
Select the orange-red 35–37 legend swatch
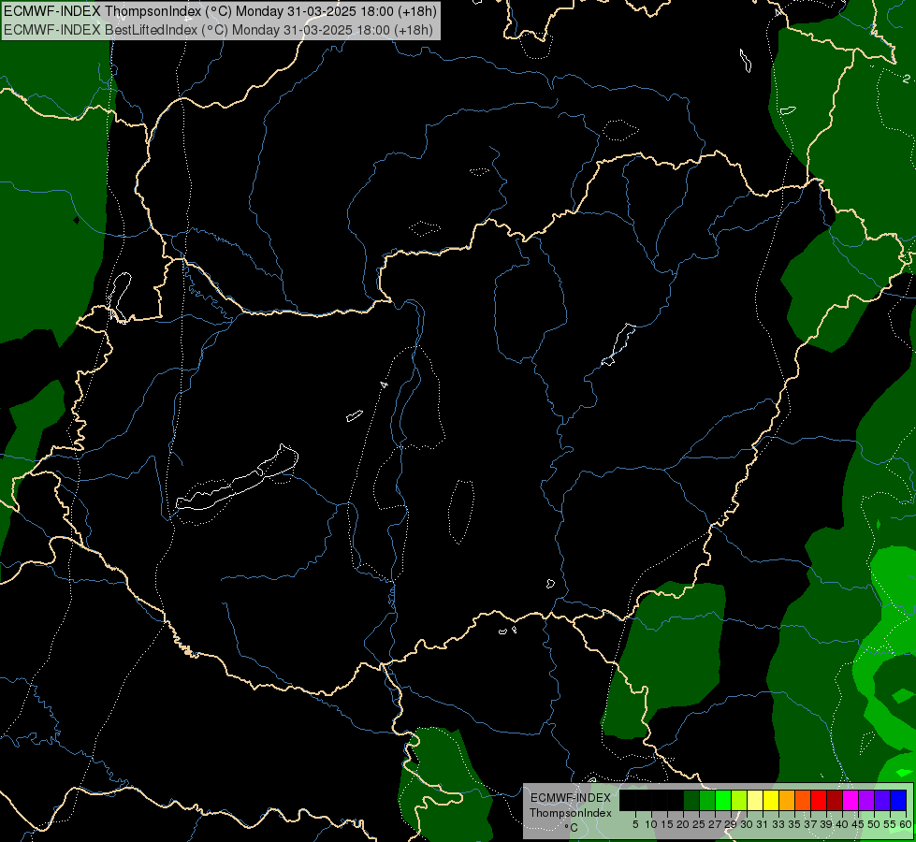tap(803, 800)
